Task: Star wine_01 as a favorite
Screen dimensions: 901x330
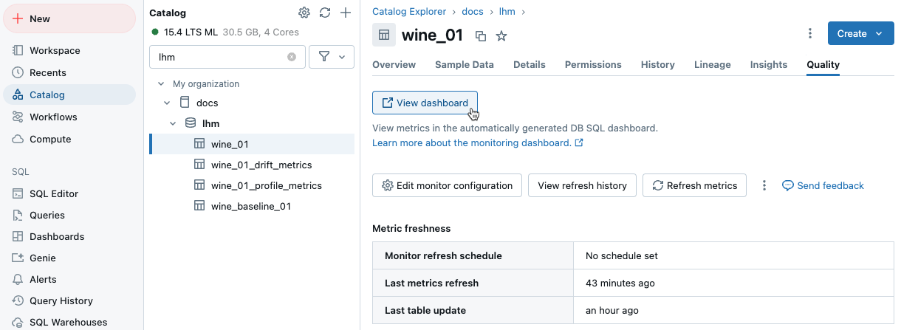Action: click(x=501, y=35)
